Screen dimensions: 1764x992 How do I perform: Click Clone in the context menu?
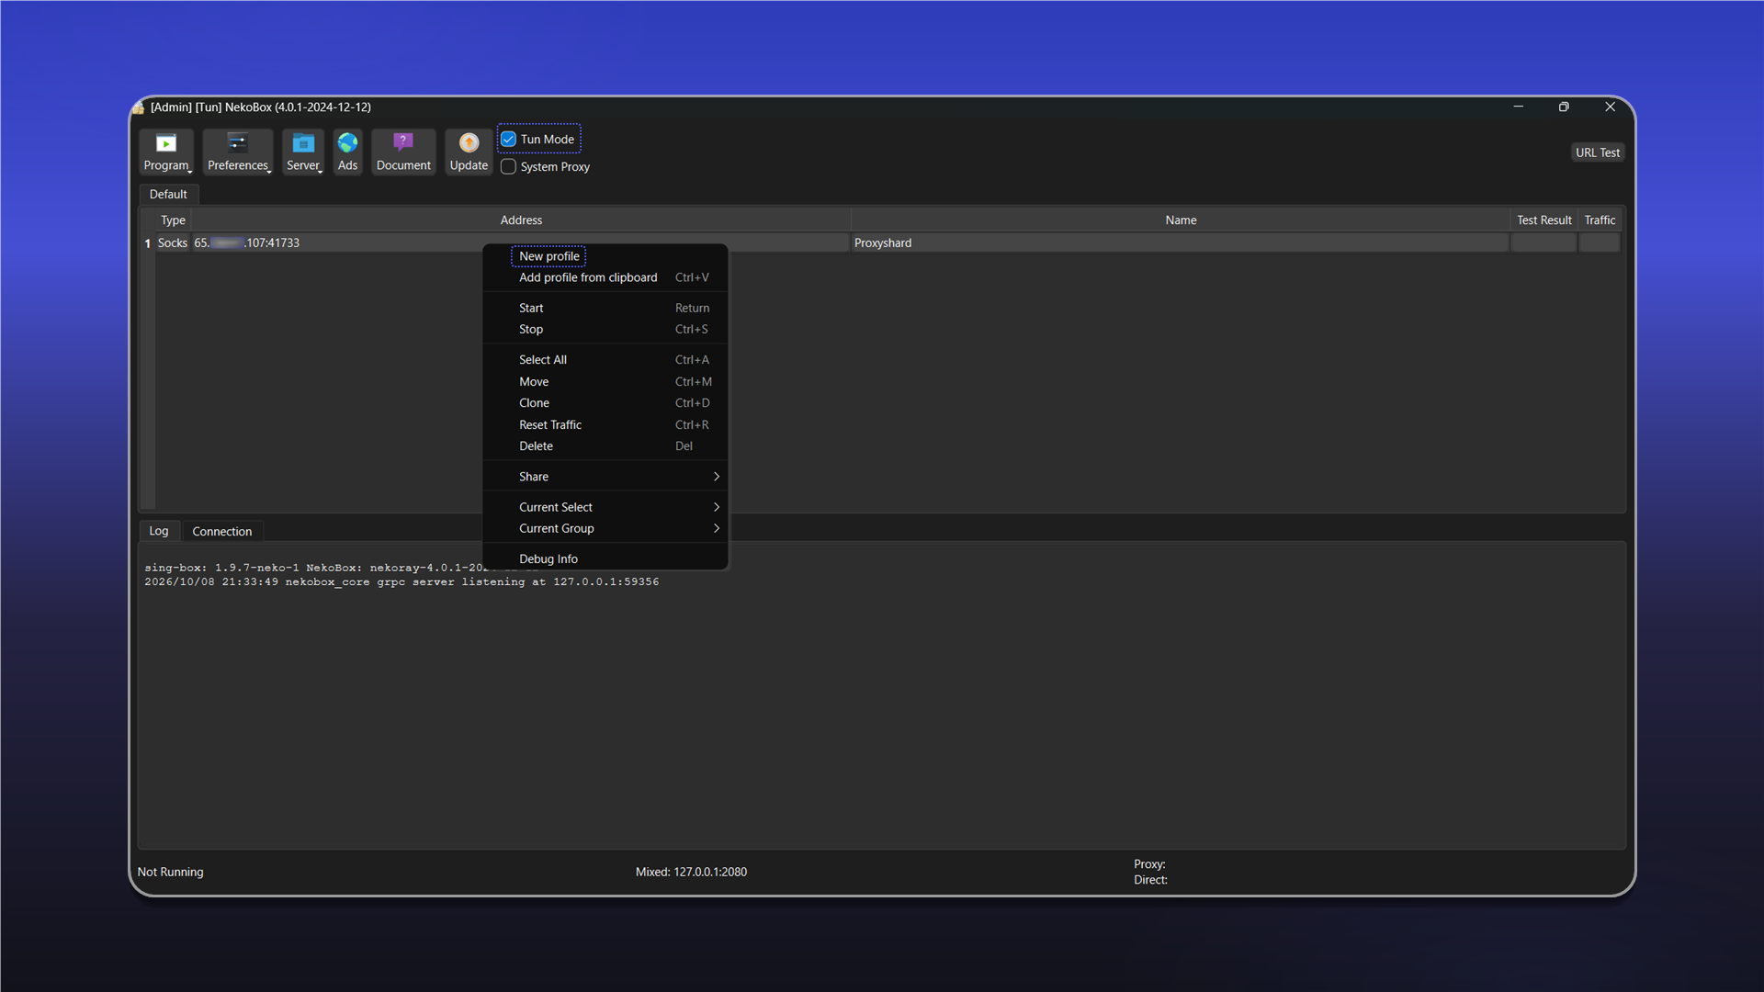(605, 403)
